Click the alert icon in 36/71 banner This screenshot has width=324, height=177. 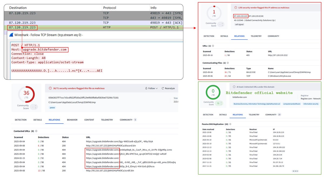pos(50,88)
